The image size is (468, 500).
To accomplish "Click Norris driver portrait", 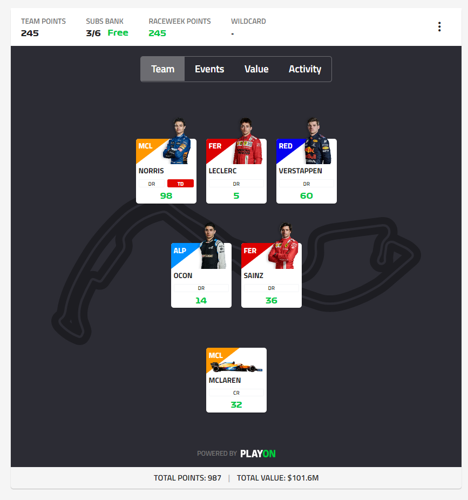I will click(178, 141).
